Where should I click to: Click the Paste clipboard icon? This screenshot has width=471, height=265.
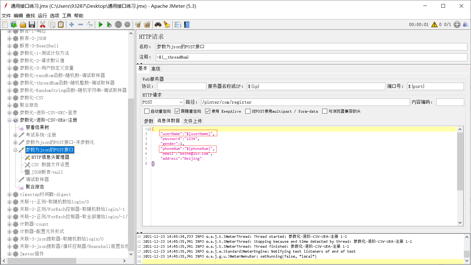pos(61,24)
